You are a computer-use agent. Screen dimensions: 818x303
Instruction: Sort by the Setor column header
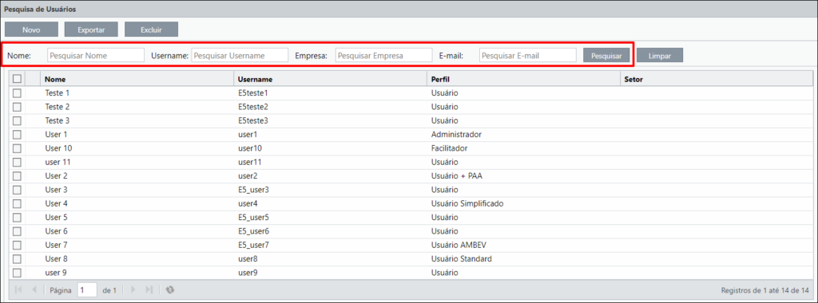(717, 79)
